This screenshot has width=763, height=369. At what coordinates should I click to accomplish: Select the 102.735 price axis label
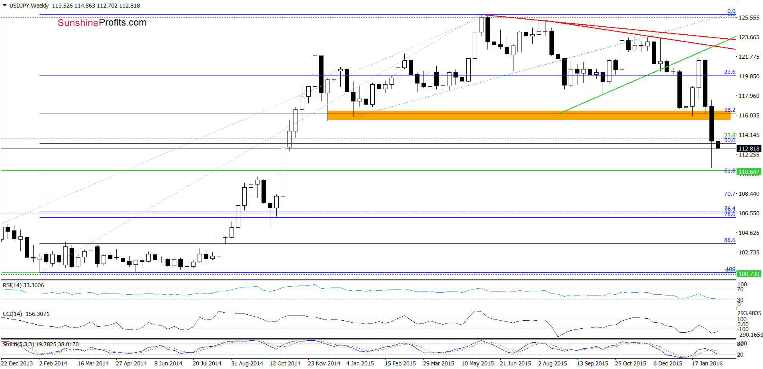(x=749, y=252)
